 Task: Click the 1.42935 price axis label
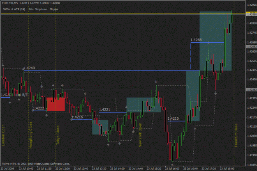coord(252,5)
